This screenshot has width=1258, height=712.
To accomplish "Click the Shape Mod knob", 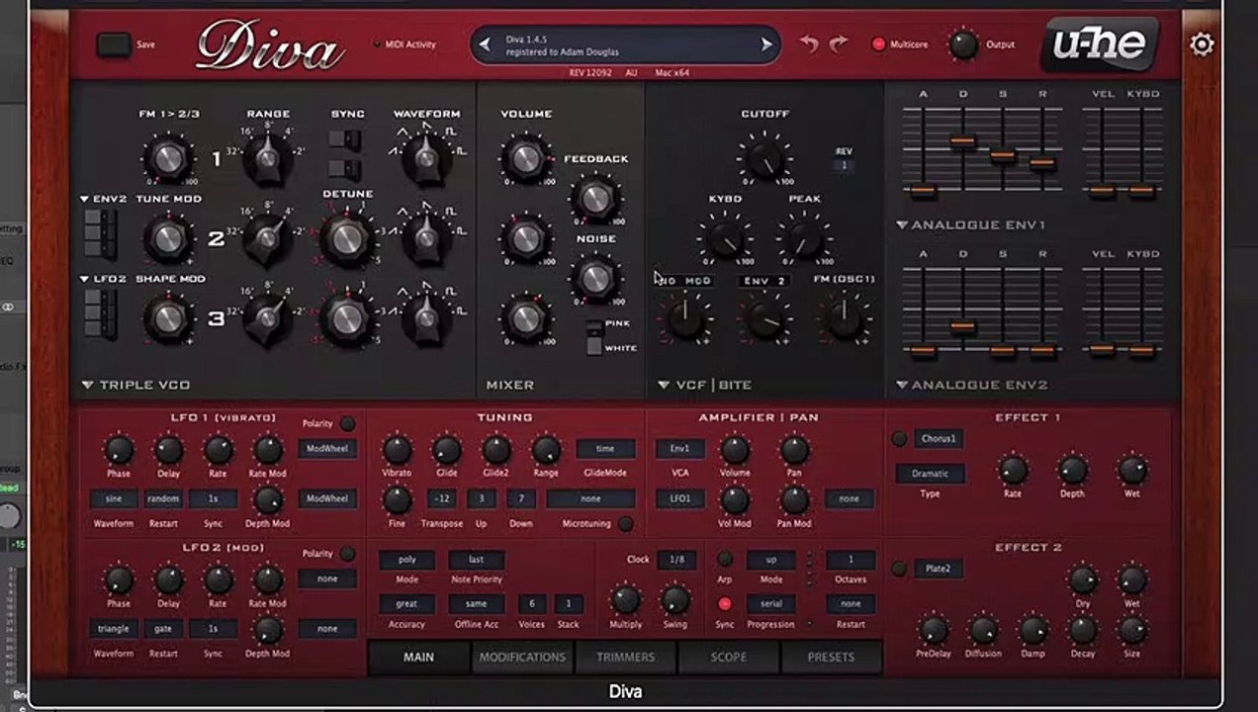I will [169, 317].
